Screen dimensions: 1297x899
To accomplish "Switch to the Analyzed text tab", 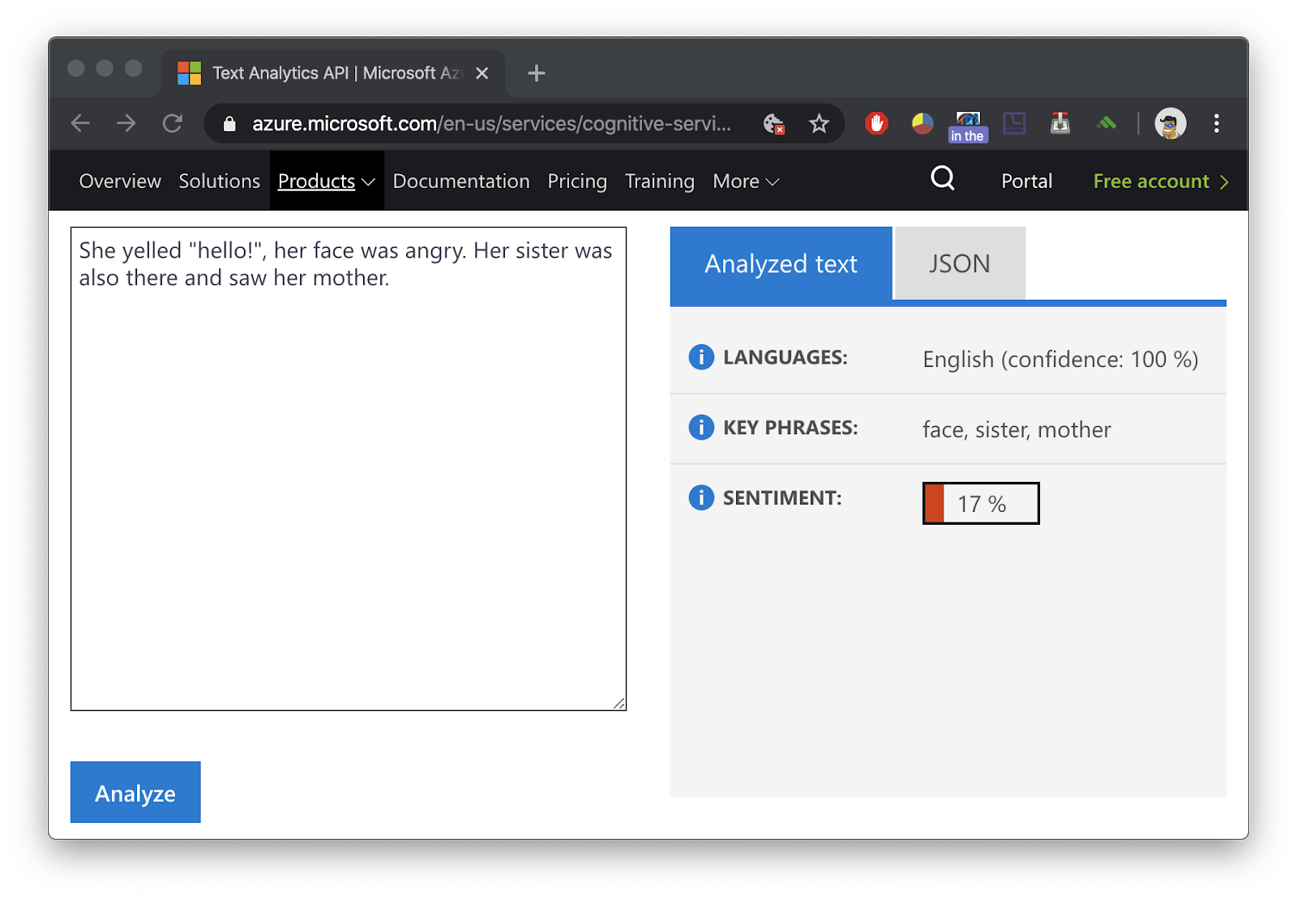I will click(x=780, y=263).
